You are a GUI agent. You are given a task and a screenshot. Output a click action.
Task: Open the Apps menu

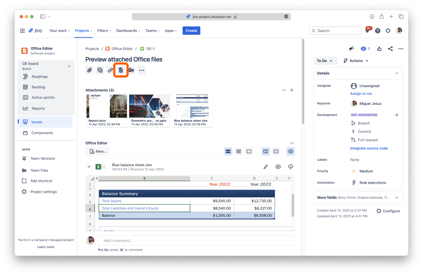click(x=171, y=31)
